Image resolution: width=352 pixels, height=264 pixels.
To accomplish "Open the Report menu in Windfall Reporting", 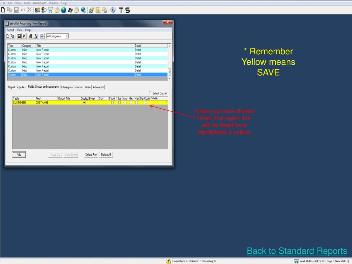I will pos(10,30).
